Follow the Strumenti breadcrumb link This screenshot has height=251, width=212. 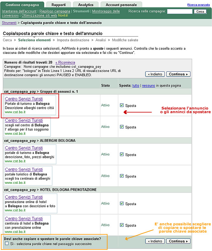click(x=9, y=23)
